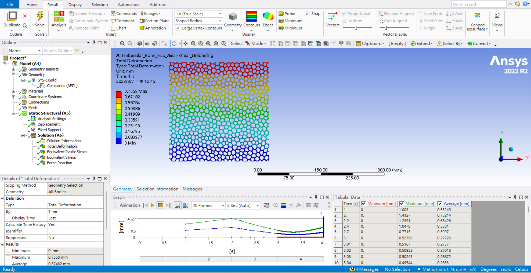Insert a Section Plane
The width and height of the screenshot is (531, 273).
point(154,21)
